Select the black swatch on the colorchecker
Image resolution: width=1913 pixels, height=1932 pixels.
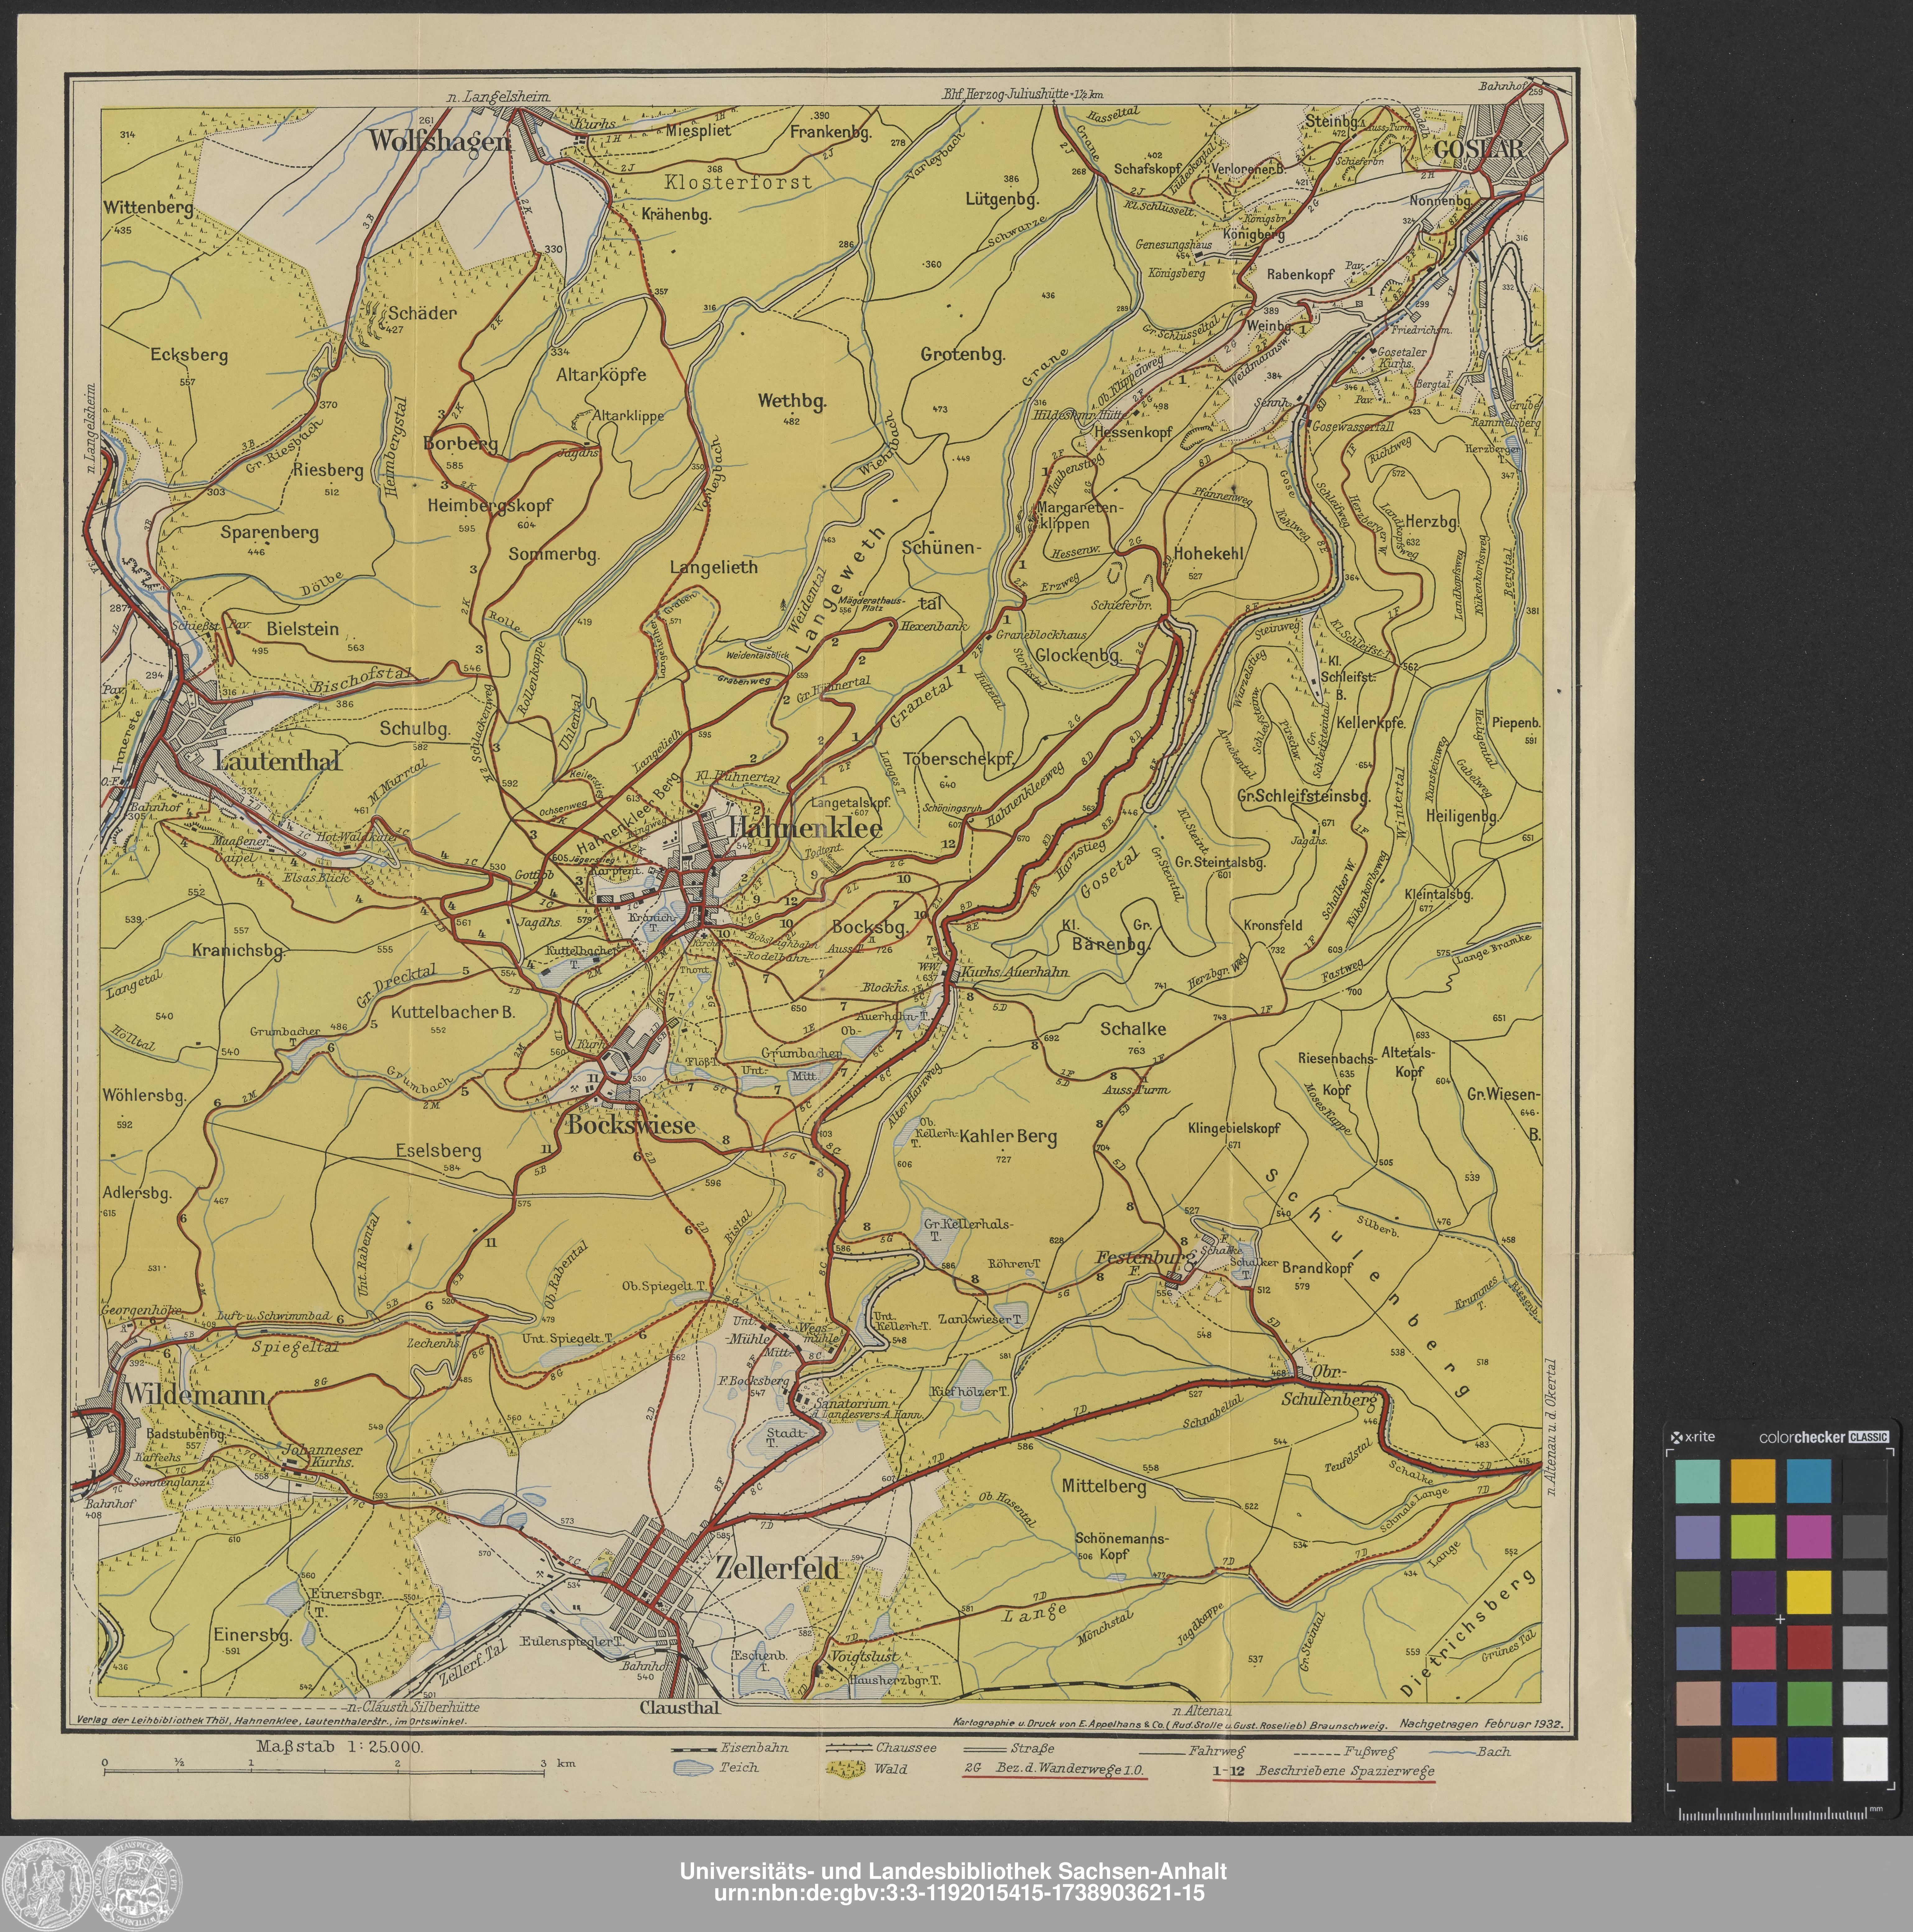(x=1865, y=1481)
